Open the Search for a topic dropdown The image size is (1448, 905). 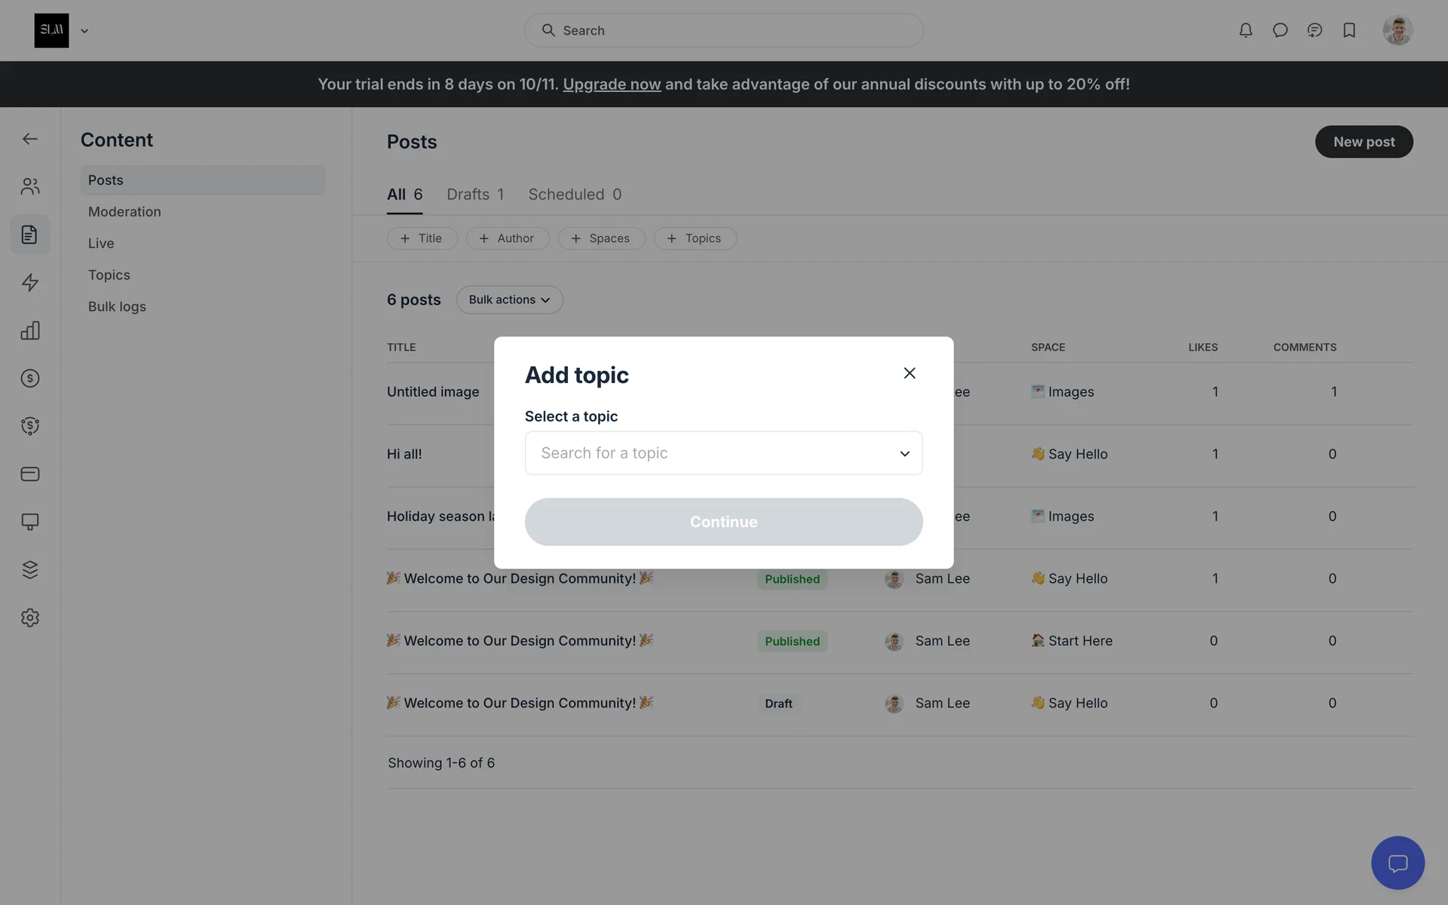click(x=723, y=453)
